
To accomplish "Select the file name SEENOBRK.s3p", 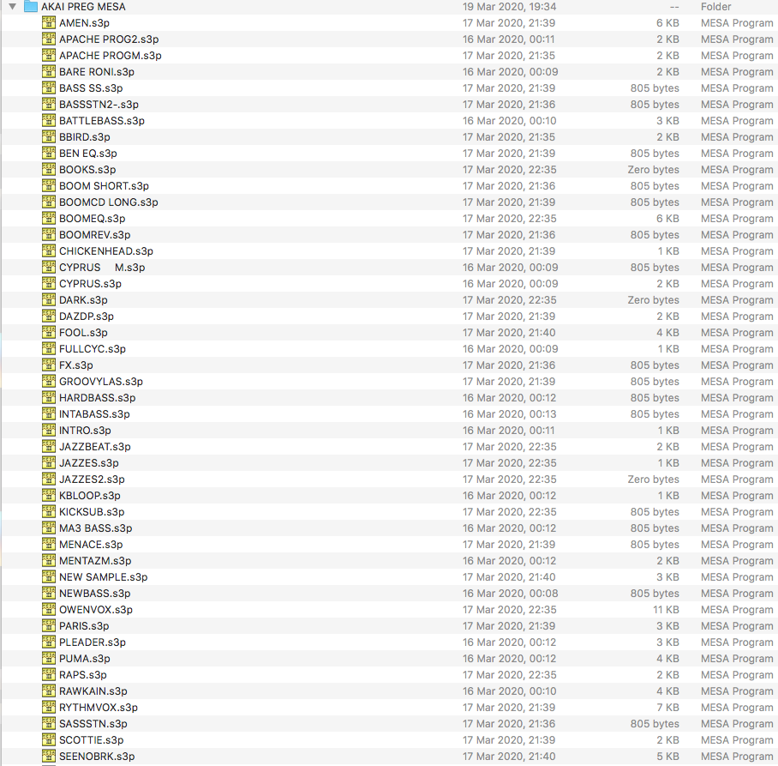I will tap(97, 757).
